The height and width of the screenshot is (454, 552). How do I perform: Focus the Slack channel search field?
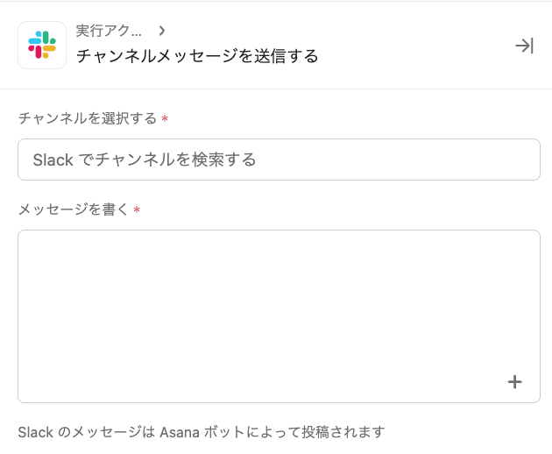(x=279, y=160)
